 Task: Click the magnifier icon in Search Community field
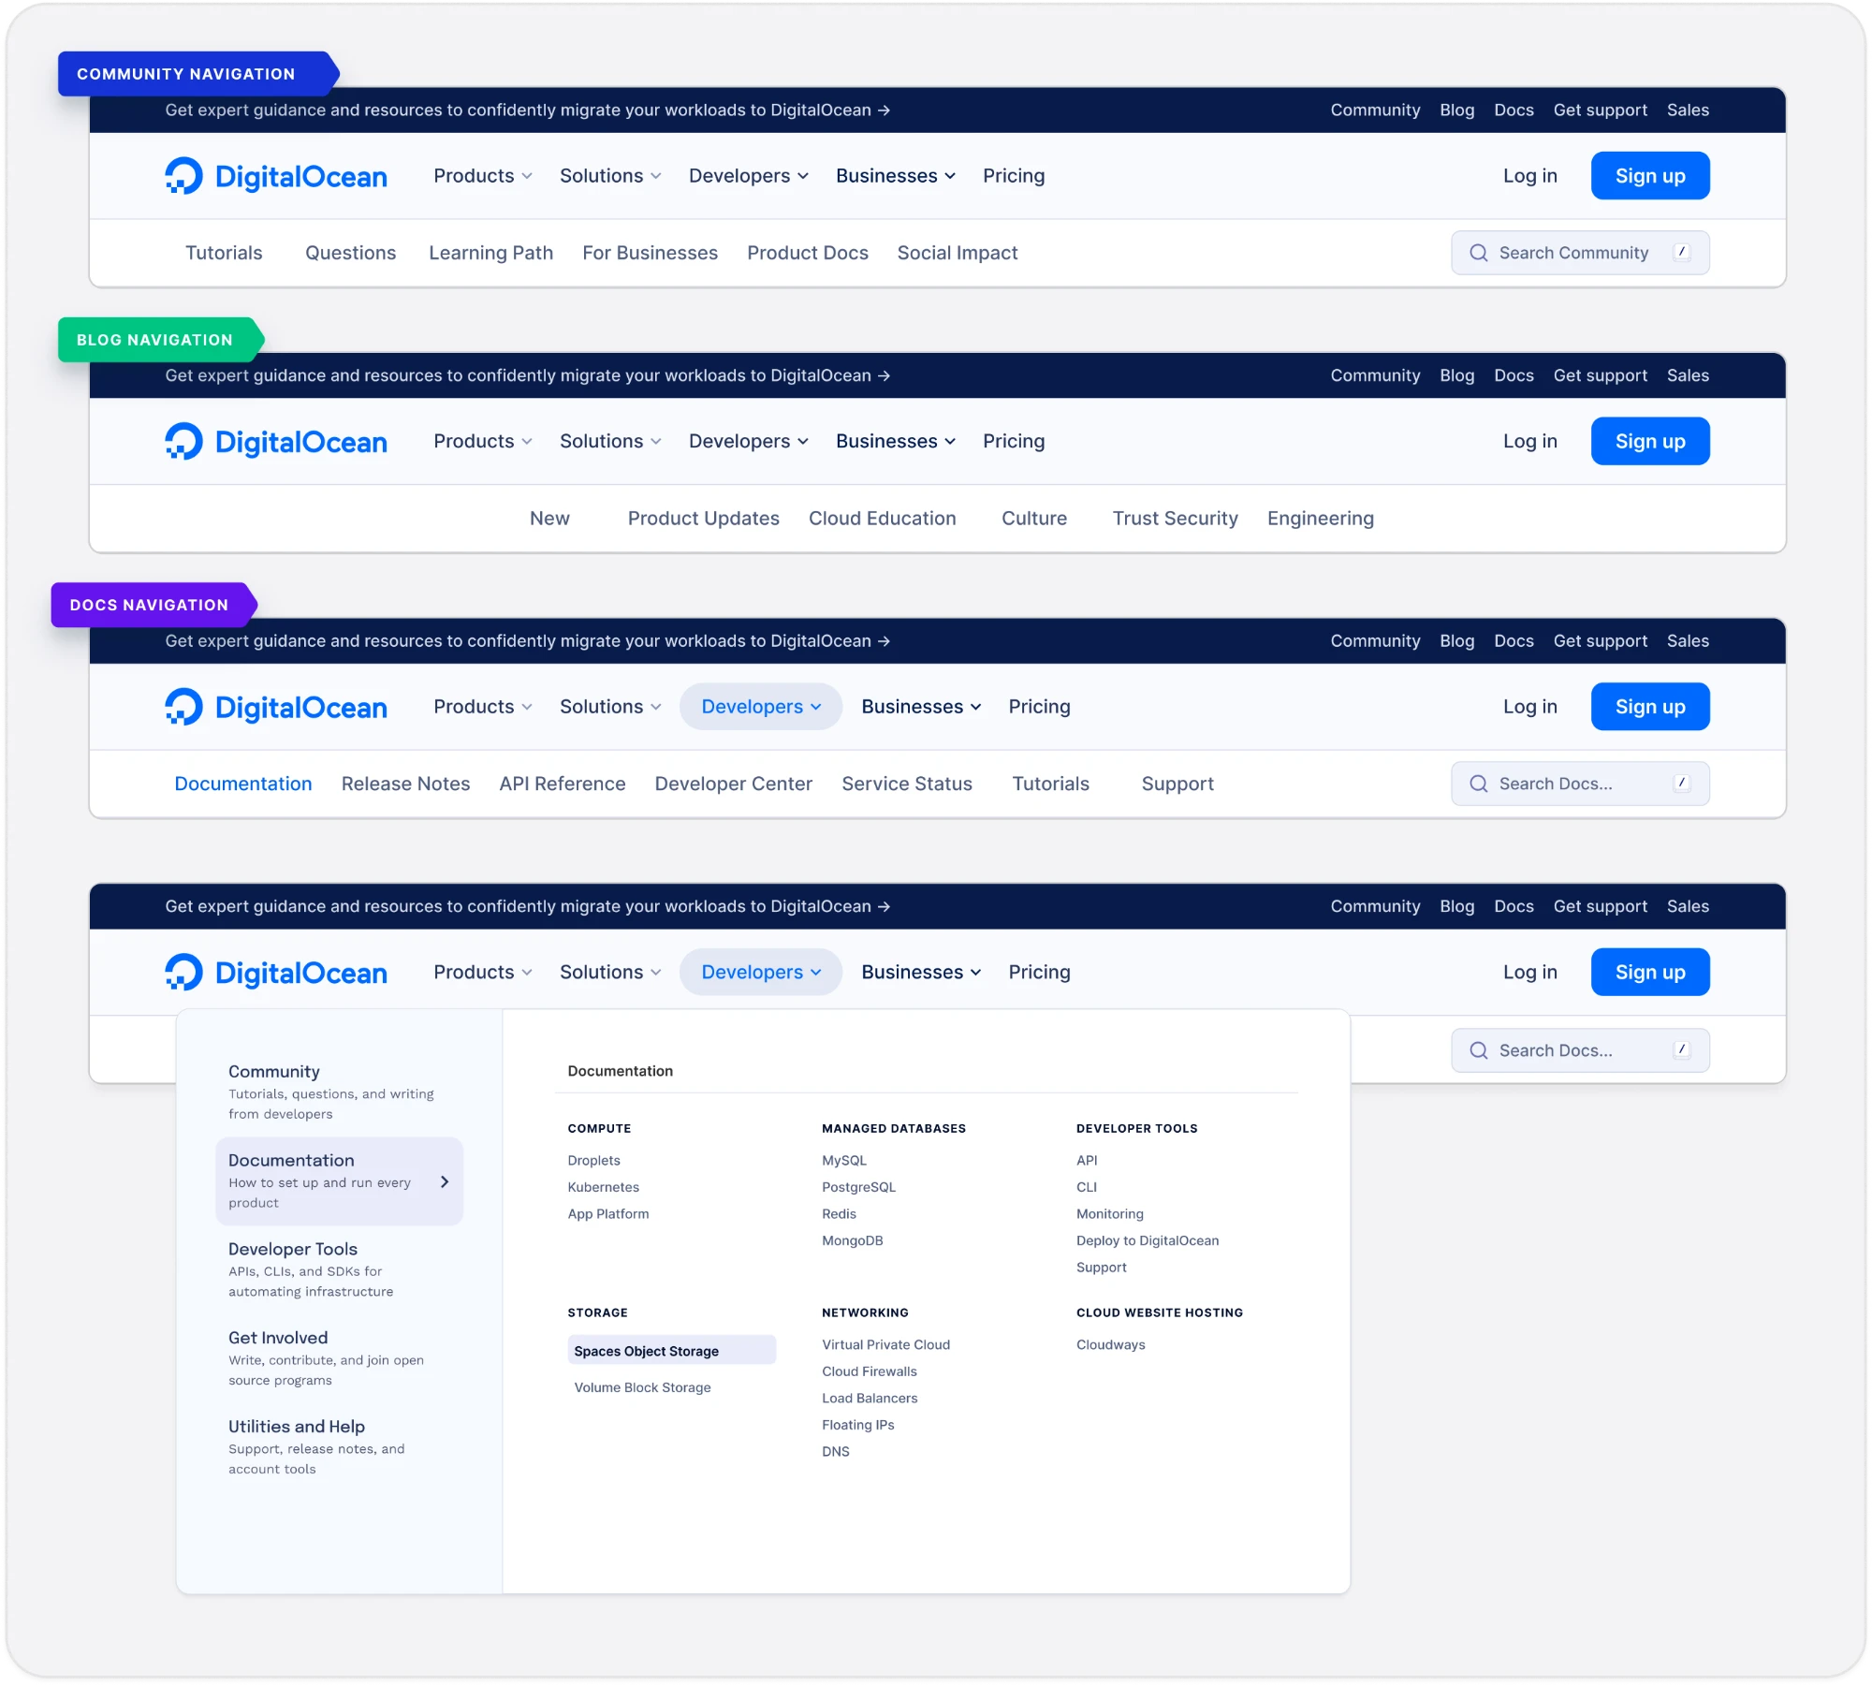click(x=1479, y=253)
